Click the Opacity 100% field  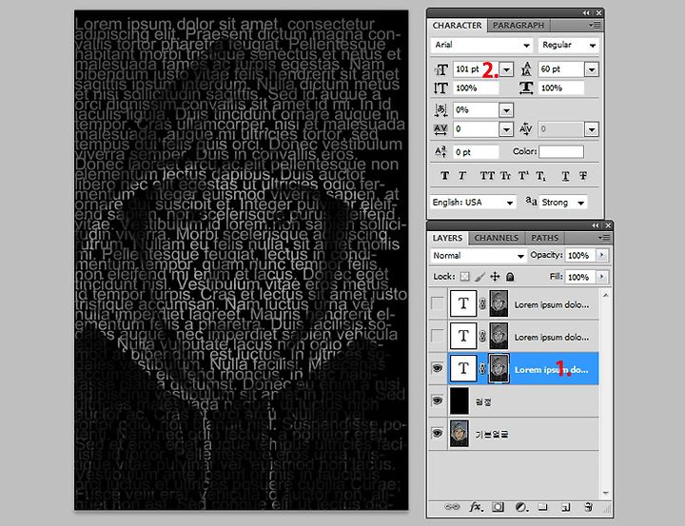(x=580, y=255)
